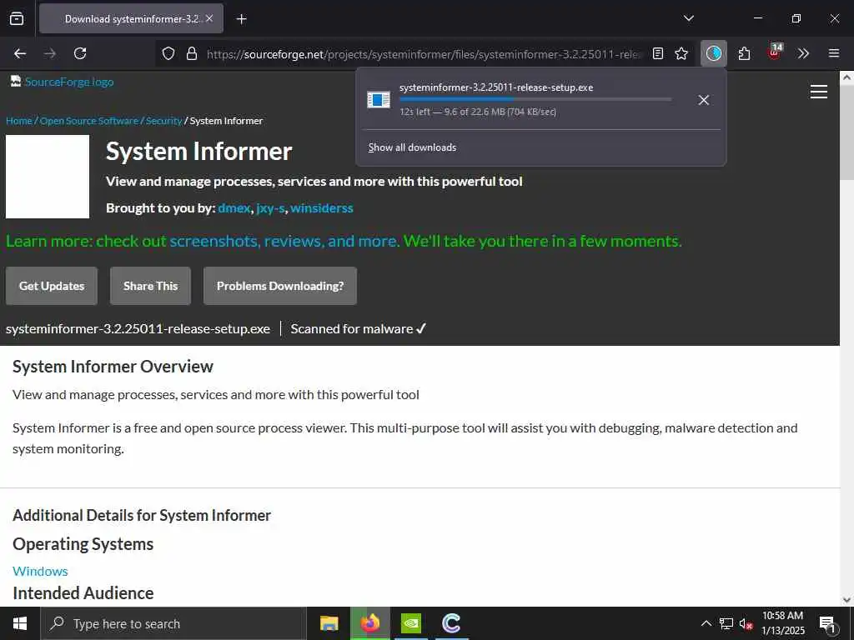Click the systeminformer exe file icon in downloads
Screen dimensions: 854x640
[x=378, y=100]
